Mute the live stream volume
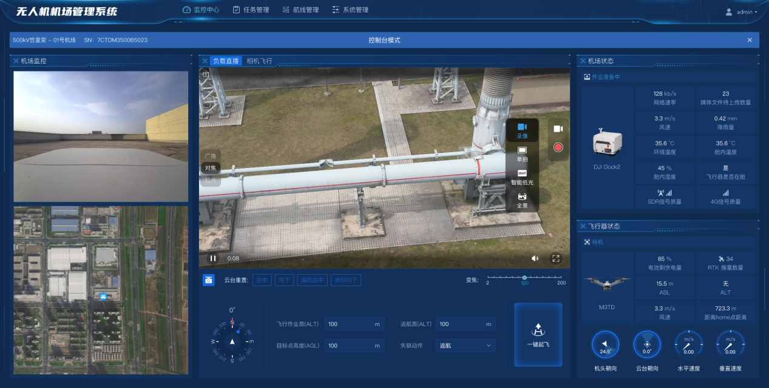This screenshot has width=769, height=388. tap(535, 258)
